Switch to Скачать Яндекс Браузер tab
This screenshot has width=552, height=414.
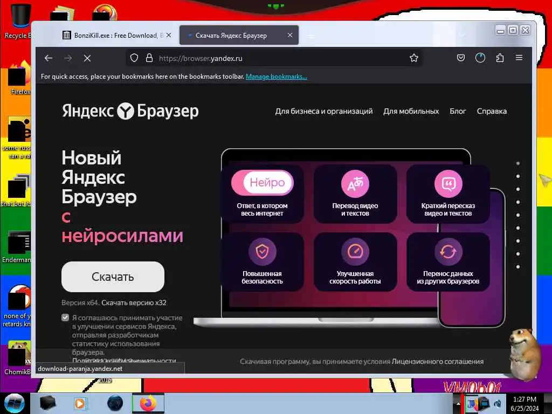[x=239, y=35]
